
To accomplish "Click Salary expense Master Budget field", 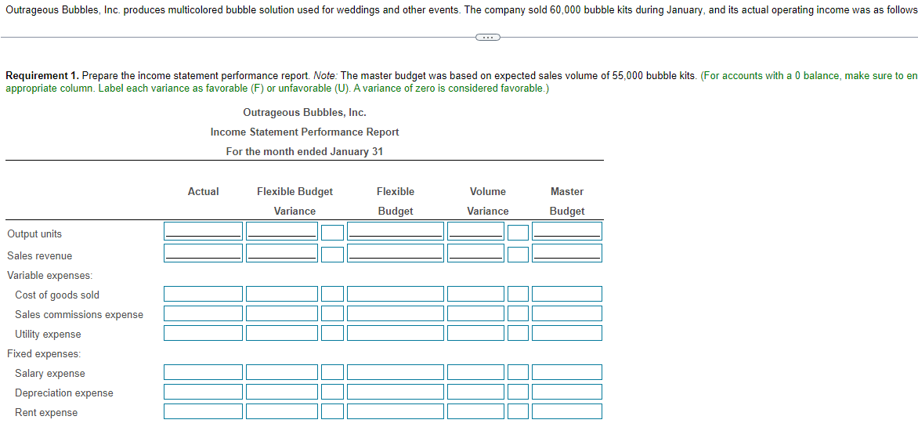I will (x=567, y=372).
